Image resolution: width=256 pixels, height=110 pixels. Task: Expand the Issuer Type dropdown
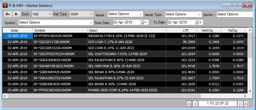[x=183, y=14]
